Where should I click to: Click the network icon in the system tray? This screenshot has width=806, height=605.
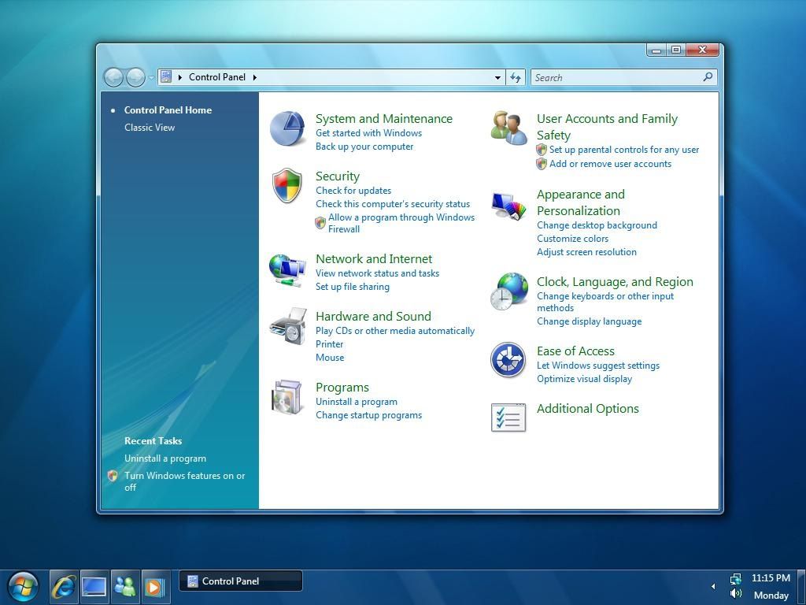coord(736,579)
